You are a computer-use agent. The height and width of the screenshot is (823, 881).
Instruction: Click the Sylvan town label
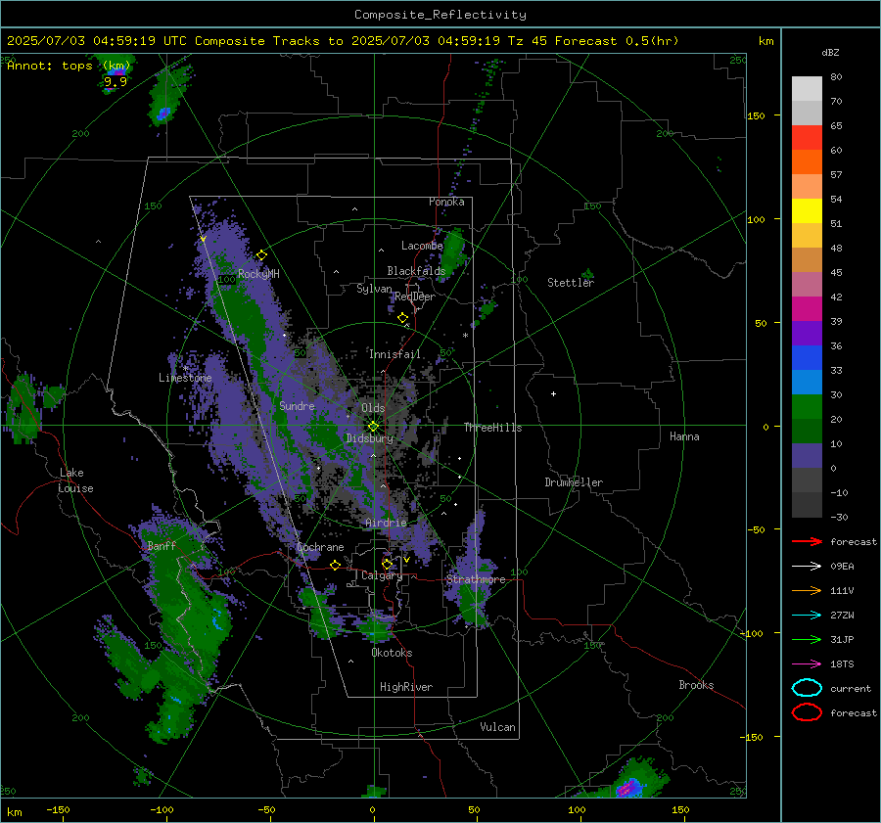[374, 289]
